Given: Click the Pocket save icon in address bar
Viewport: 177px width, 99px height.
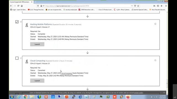Looking at the screenshot, I should pyautogui.click(x=135, y=6).
